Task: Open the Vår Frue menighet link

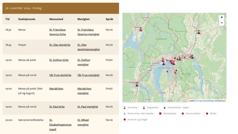Action: pyautogui.click(x=88, y=75)
